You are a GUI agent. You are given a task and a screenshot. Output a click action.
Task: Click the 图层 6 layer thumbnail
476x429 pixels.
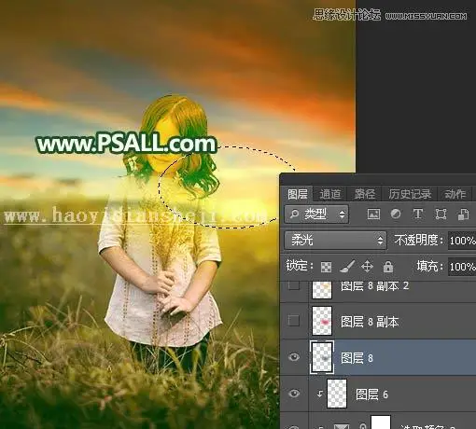(x=337, y=394)
